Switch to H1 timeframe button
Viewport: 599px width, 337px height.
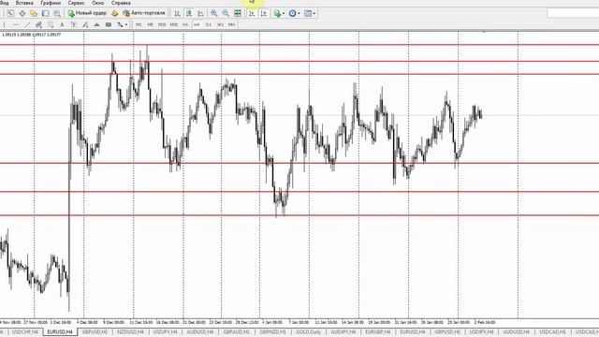click(x=185, y=24)
